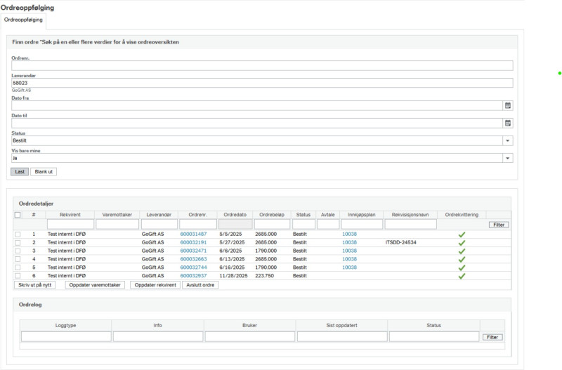Focus the Ordrenr. search field
562x370 pixels.
[262, 65]
